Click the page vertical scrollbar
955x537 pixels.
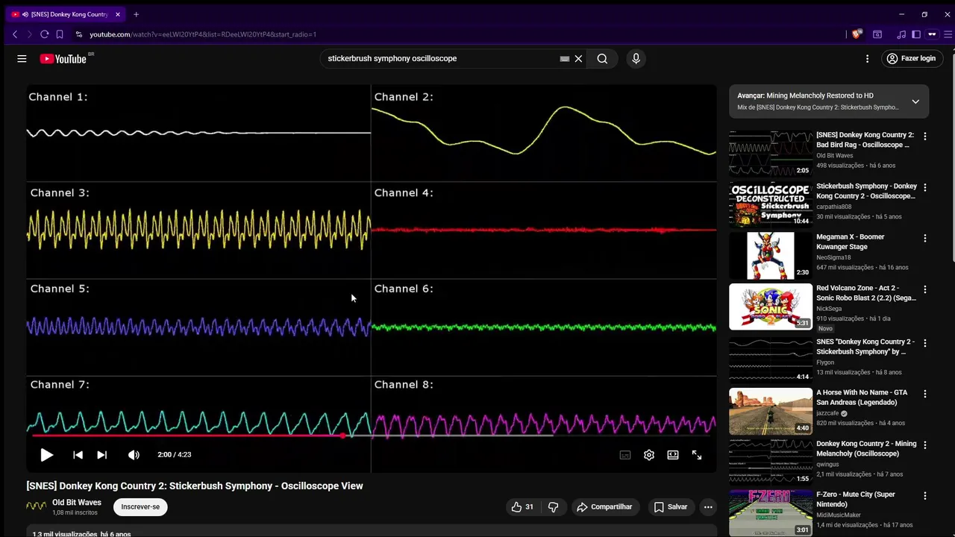tap(952, 157)
